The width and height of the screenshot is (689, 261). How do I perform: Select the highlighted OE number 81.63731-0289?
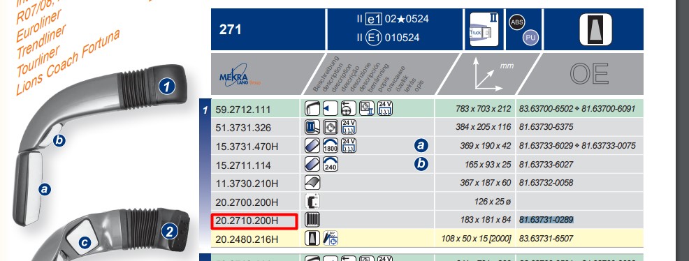[x=546, y=219]
